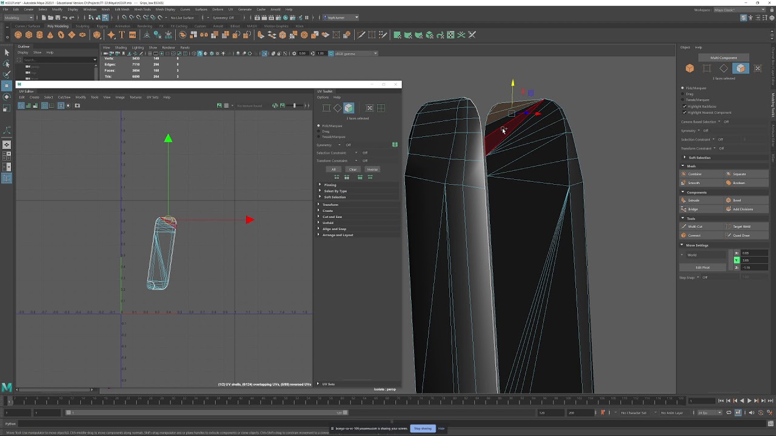The width and height of the screenshot is (776, 436).
Task: Select face mode icon in UV Toolkit
Action: tap(349, 108)
